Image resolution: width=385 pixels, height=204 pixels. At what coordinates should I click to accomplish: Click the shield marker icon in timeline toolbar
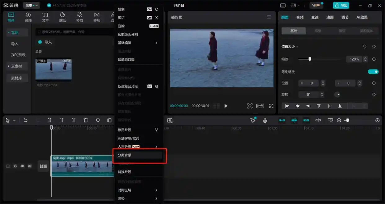pos(98,121)
